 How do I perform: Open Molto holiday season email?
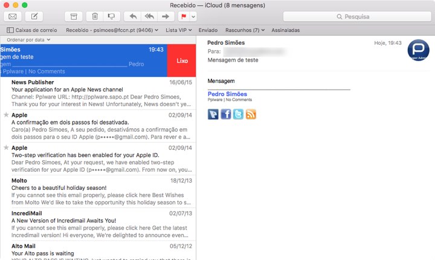(x=98, y=192)
